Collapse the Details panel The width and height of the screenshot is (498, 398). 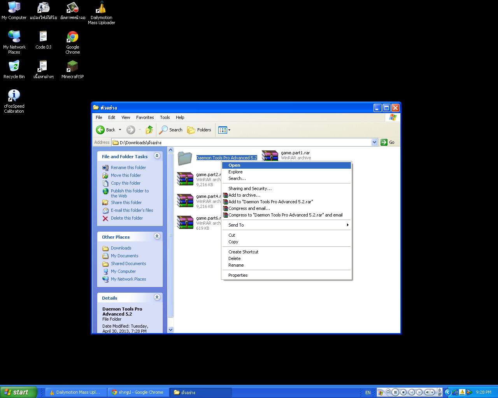[157, 297]
